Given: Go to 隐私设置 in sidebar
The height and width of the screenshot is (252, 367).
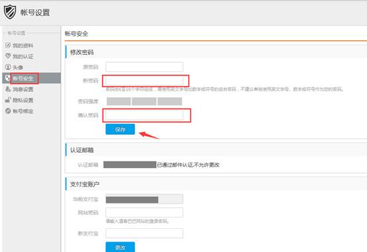Looking at the screenshot, I should click(23, 101).
